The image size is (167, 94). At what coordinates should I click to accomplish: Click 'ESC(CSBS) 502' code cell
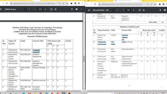[26, 80]
